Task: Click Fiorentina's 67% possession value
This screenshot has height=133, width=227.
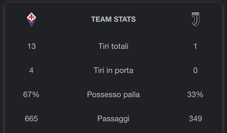Action: tap(31, 95)
